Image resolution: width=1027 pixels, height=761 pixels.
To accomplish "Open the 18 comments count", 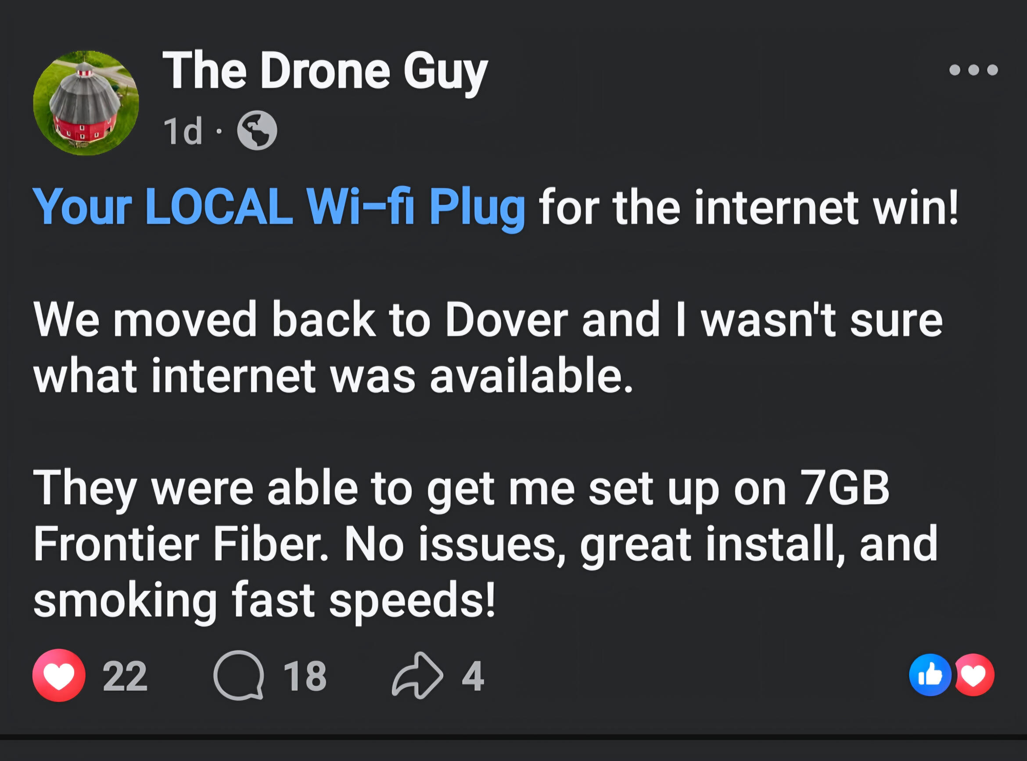I will 305,676.
